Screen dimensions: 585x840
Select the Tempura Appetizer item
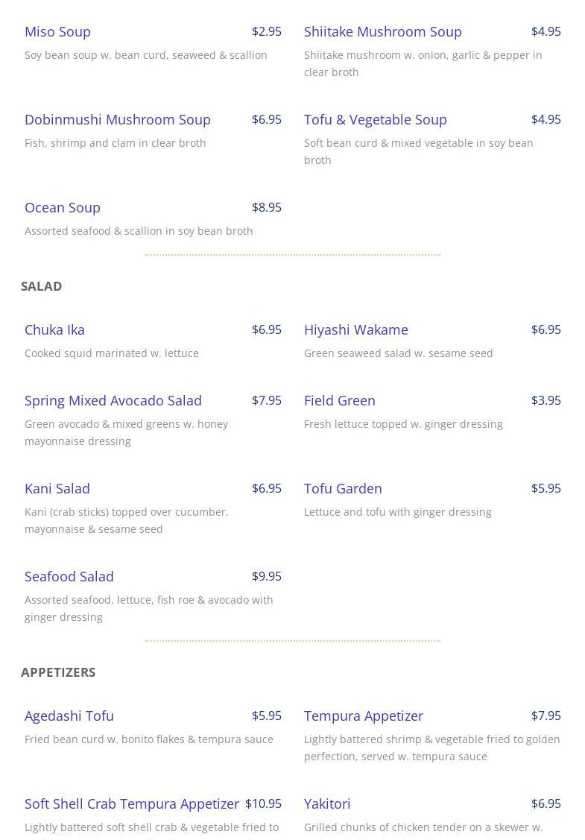[363, 716]
